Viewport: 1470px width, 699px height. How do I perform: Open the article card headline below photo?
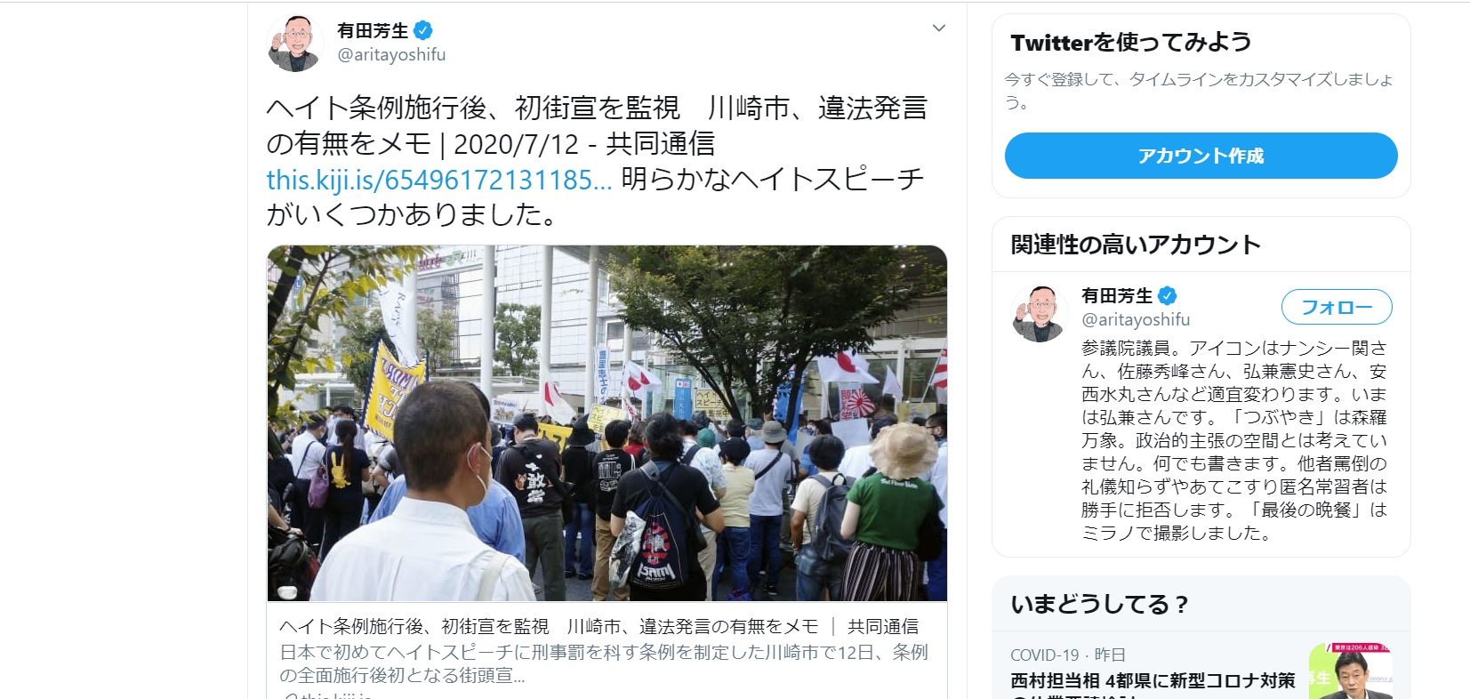click(x=599, y=626)
